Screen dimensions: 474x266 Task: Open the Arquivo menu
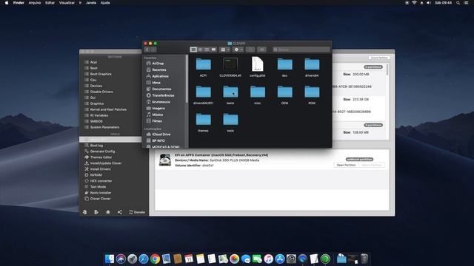[35, 3]
